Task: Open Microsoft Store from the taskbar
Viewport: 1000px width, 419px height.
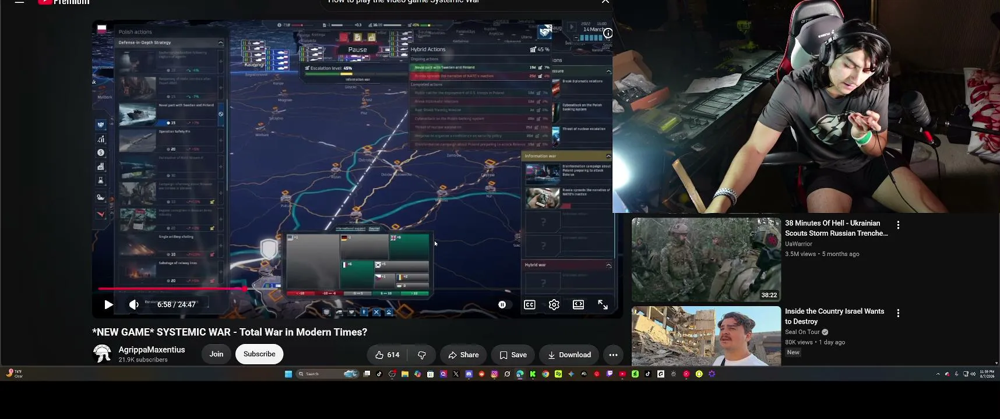Action: pyautogui.click(x=431, y=374)
